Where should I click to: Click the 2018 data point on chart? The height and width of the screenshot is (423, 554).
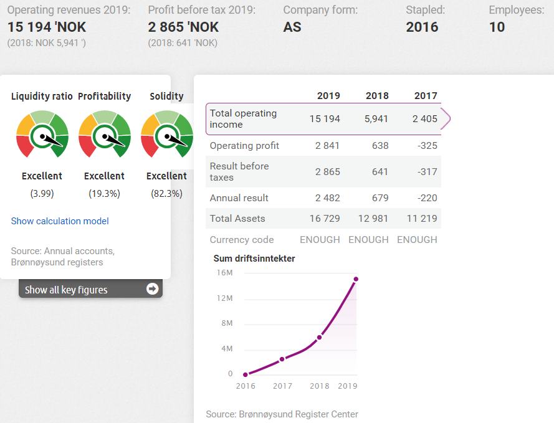pos(319,338)
